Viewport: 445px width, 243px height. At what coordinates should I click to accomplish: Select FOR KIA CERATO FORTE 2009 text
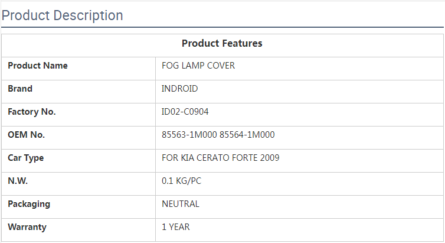tap(221, 158)
